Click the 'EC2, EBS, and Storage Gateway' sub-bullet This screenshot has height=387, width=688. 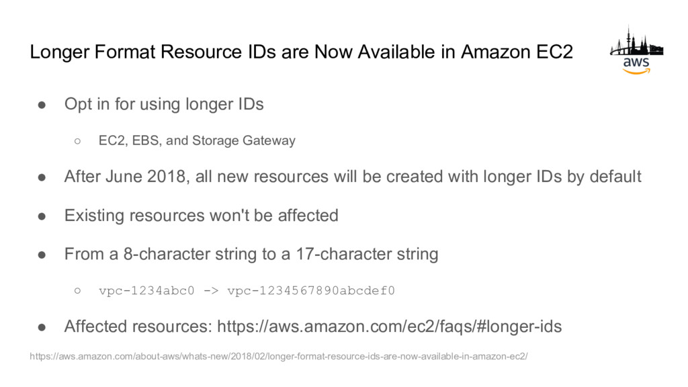point(197,140)
